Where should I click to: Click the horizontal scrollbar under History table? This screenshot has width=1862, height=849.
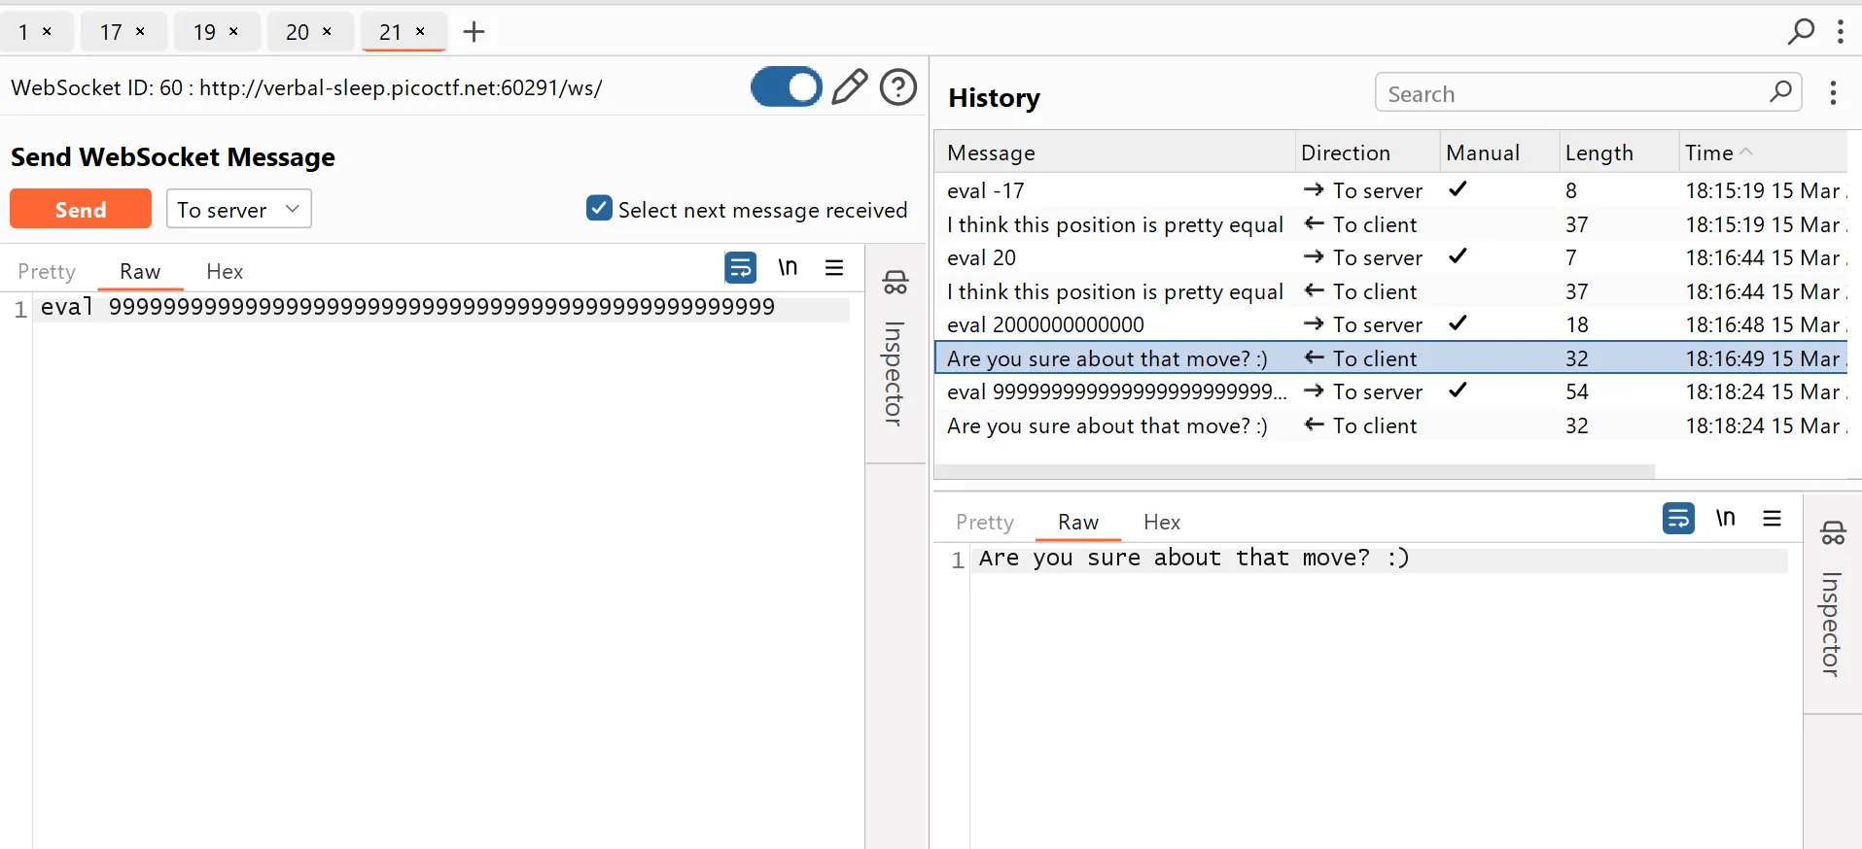1293,472
